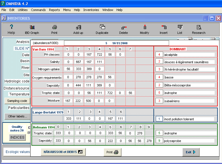Screen dimensions: 222x164
Task: Close the INVENTORIES window
Action: coord(219,18)
